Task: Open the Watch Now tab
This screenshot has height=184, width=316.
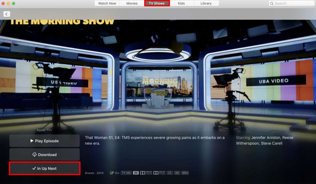Action: [x=107, y=3]
